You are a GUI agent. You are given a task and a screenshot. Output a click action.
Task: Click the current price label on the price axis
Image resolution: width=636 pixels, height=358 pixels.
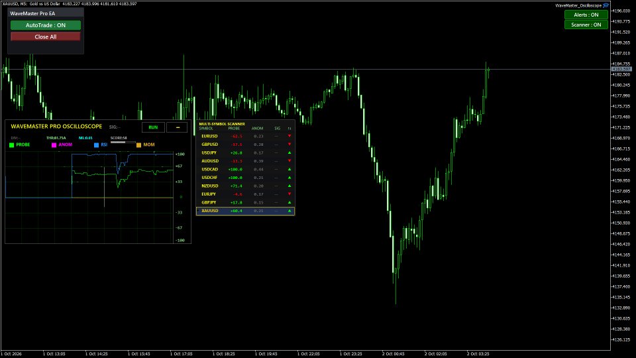[x=621, y=70]
